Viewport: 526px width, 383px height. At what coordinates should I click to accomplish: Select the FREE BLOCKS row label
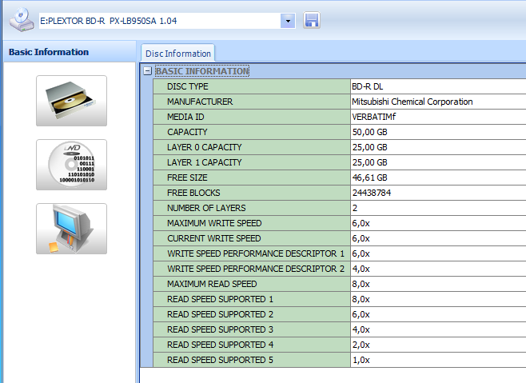click(193, 193)
